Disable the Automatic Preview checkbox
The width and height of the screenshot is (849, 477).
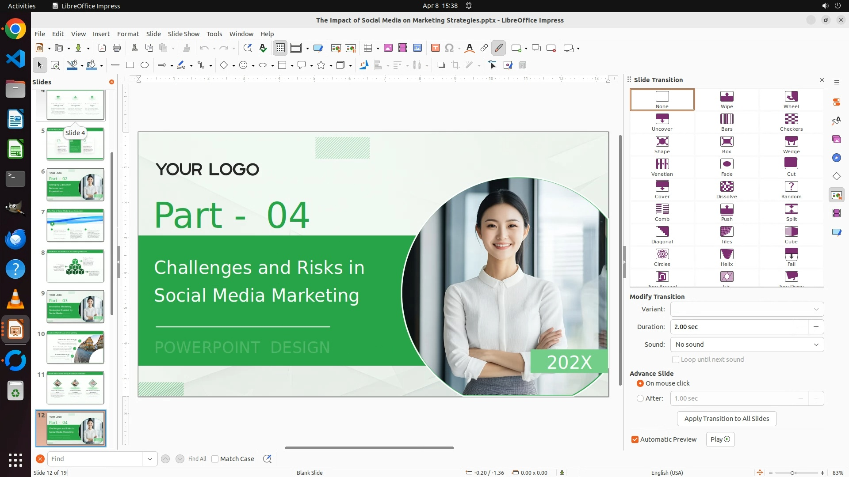coord(635,439)
